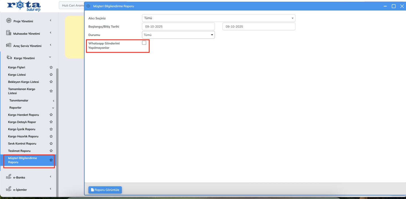Open the Durumu dropdown list
The height and width of the screenshot is (199, 406).
[x=178, y=35]
